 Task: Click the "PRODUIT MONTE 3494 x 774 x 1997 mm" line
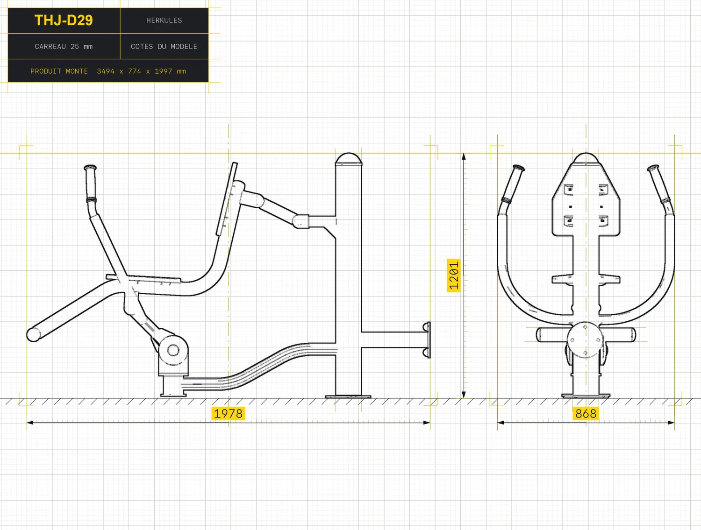click(108, 71)
